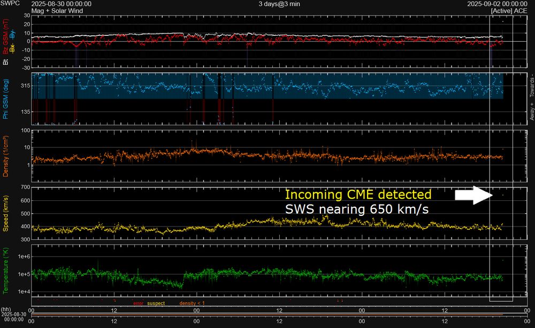Screen dimensions: 535x328
Task: Click the yellow Bx legend label
Action: [x=12, y=48]
